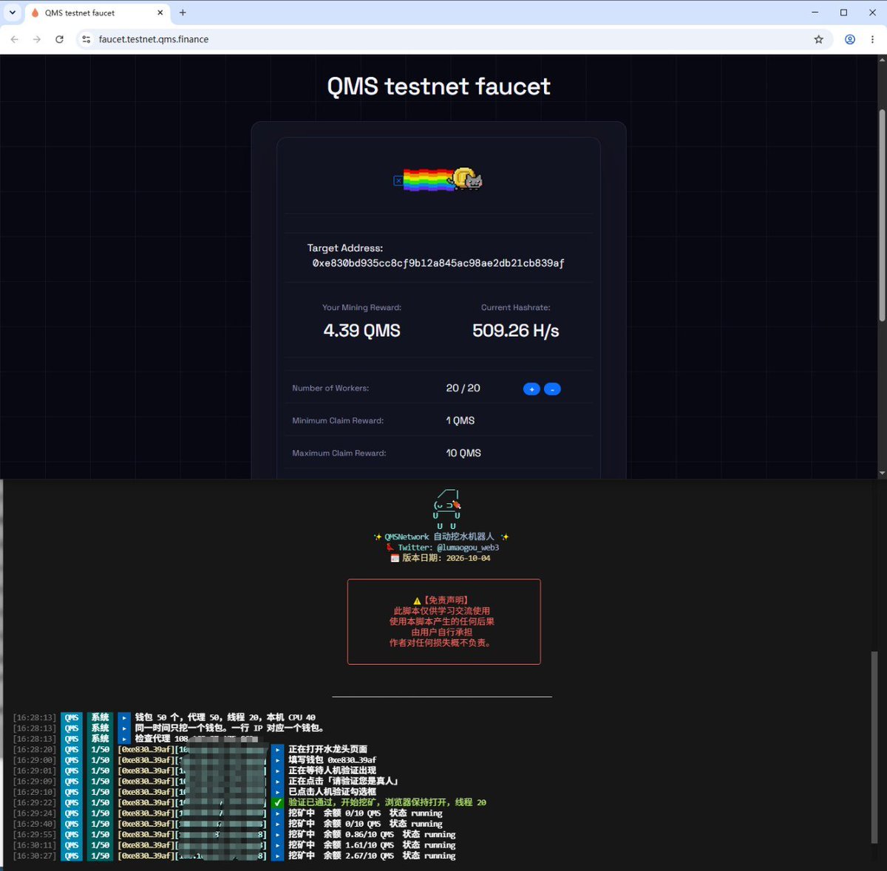The height and width of the screenshot is (871, 887).
Task: Maximize the Chrome window
Action: coord(843,13)
